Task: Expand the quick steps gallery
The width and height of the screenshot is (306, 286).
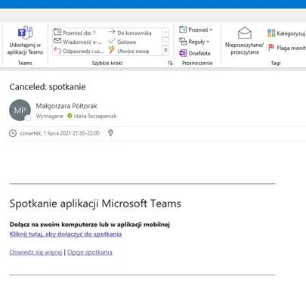Action: point(165,51)
